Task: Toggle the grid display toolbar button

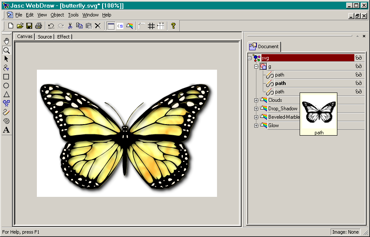Action: click(x=151, y=26)
